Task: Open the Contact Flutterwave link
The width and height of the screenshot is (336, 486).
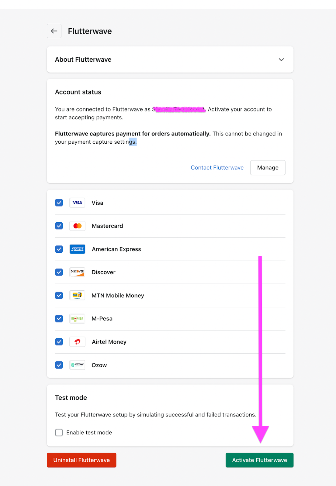Action: pyautogui.click(x=217, y=168)
